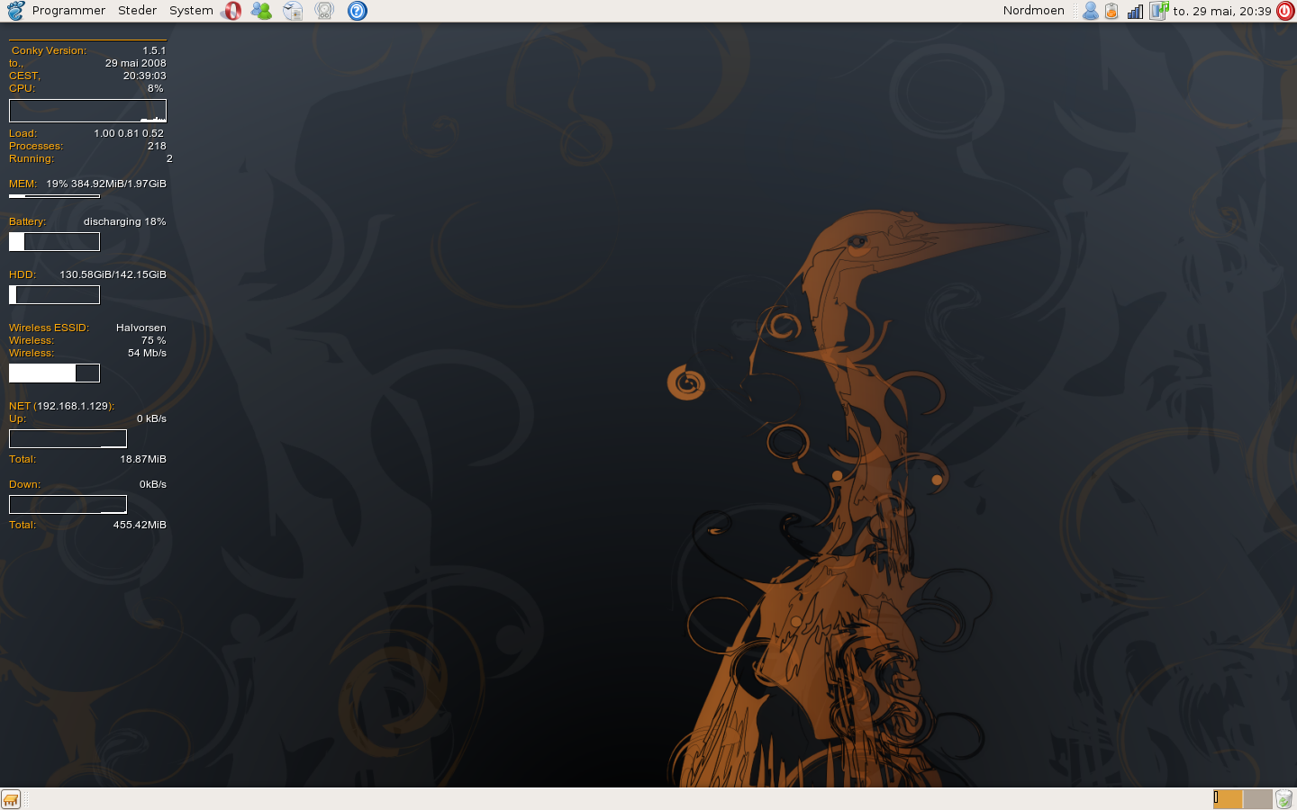The height and width of the screenshot is (810, 1297).
Task: Click the Conky download speed graph
Action: coord(68,504)
